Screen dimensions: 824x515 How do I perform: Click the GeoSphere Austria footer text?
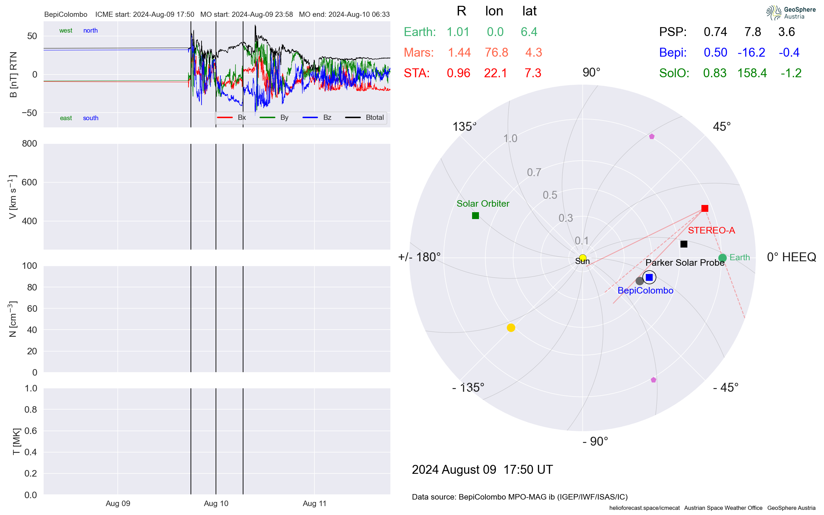pos(791,508)
